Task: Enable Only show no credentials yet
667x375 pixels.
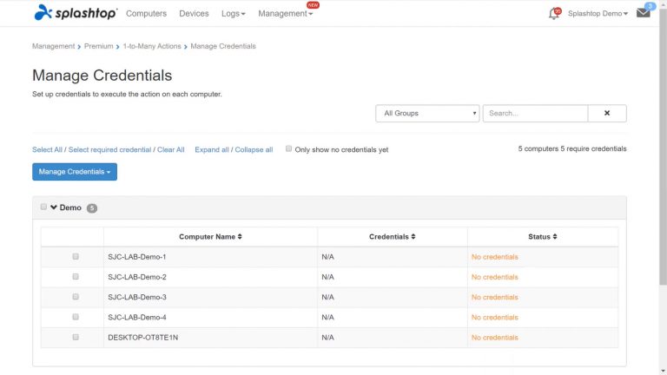Action: click(288, 148)
